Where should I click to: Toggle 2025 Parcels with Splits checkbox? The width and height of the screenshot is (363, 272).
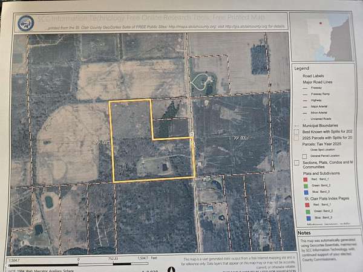(x=296, y=138)
